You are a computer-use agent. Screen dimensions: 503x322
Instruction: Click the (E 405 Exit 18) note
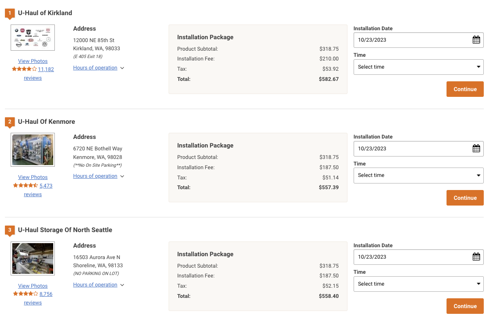pyautogui.click(x=88, y=56)
